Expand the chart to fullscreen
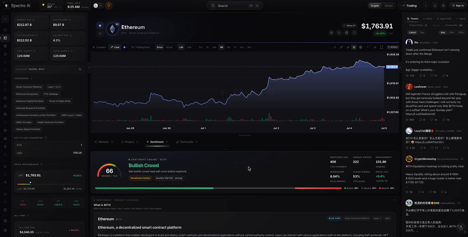Image resolution: width=468 pixels, height=237 pixels. [381, 47]
